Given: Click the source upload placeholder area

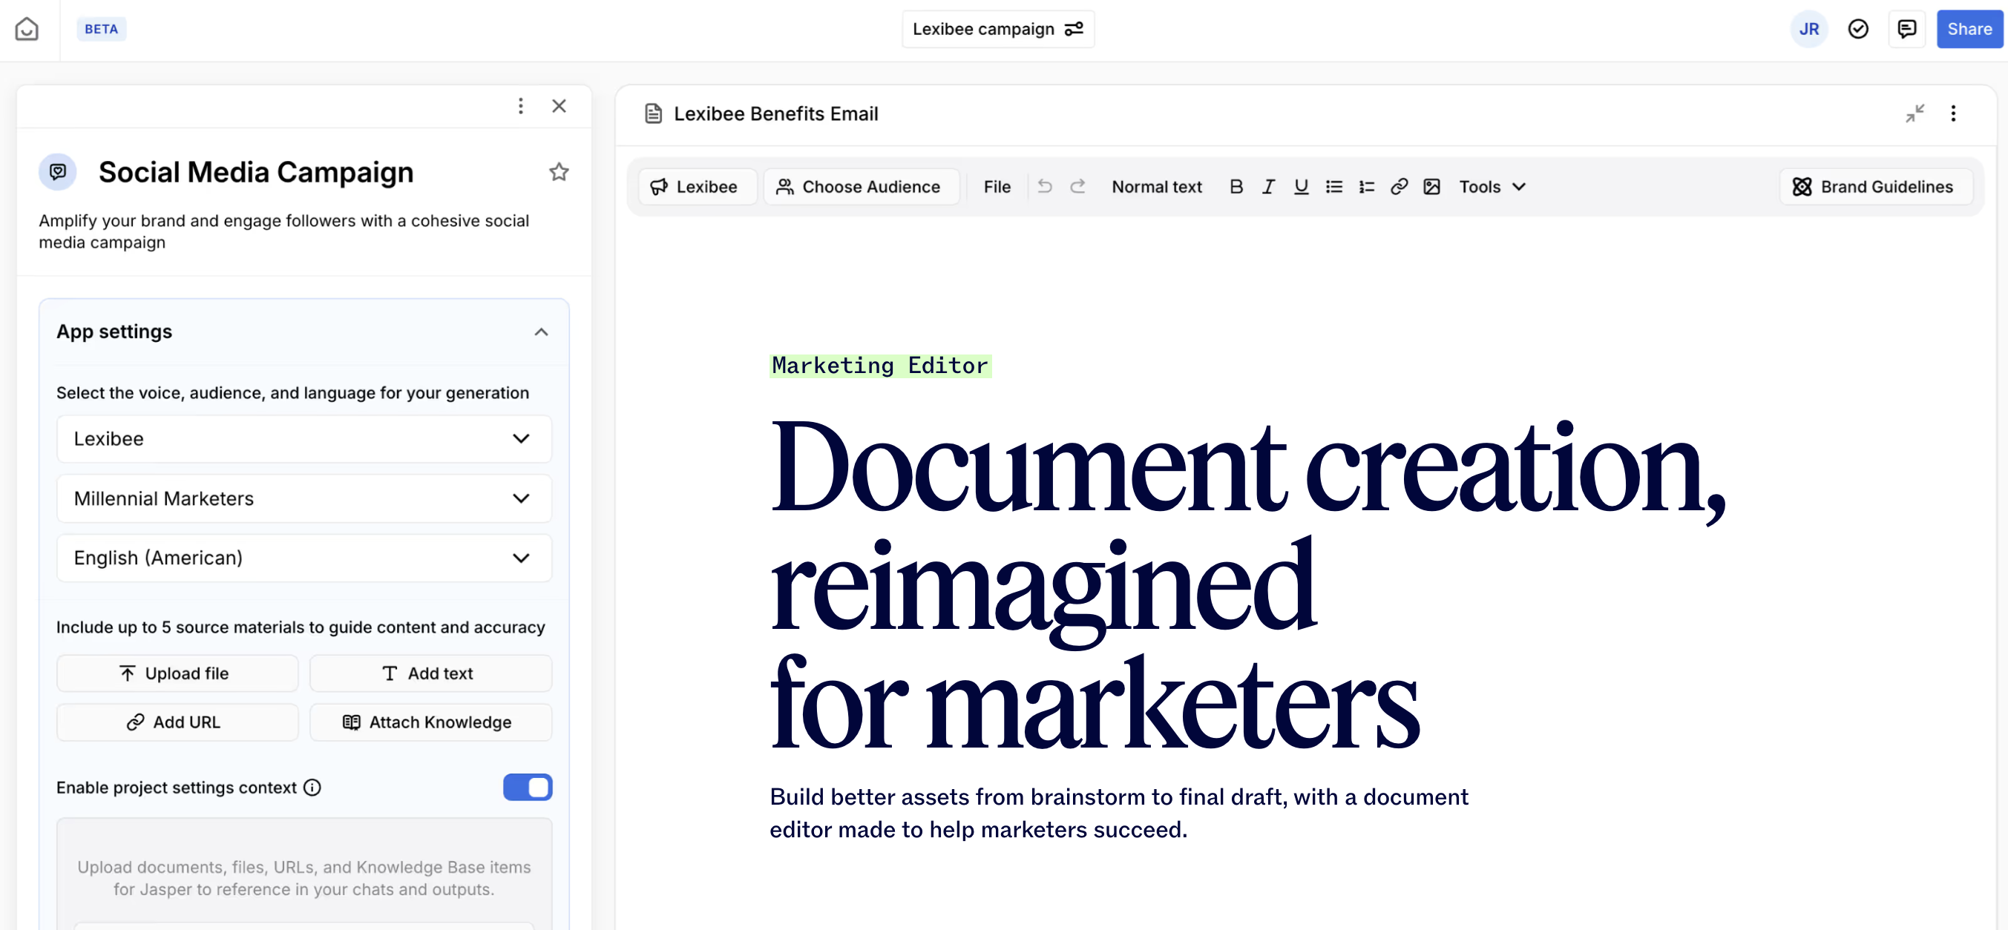Looking at the screenshot, I should click(x=304, y=878).
